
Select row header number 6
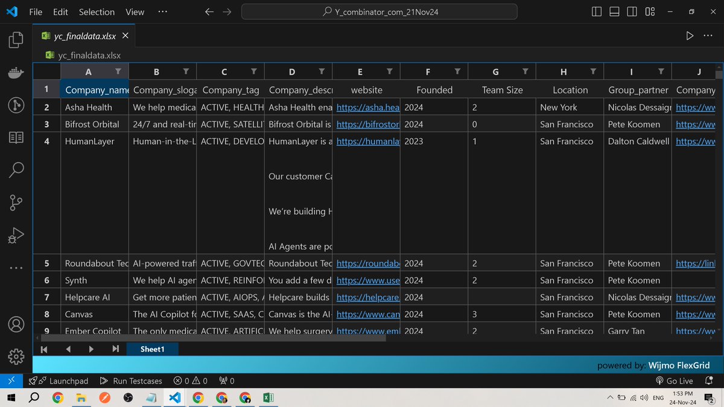click(x=46, y=280)
